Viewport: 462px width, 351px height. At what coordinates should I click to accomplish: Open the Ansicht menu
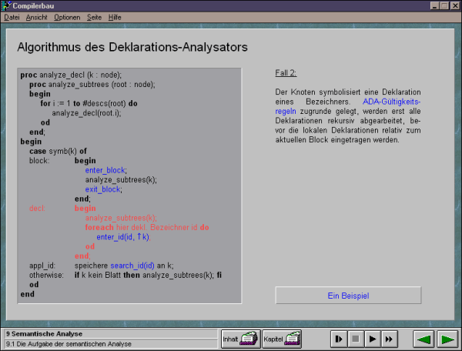point(36,18)
